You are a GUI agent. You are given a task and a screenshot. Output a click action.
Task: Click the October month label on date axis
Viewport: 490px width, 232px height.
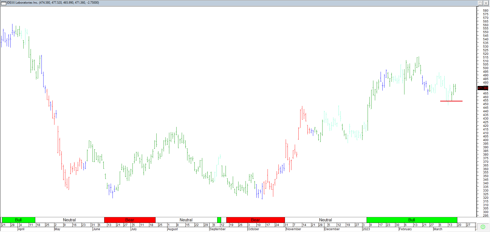pyautogui.click(x=254, y=229)
